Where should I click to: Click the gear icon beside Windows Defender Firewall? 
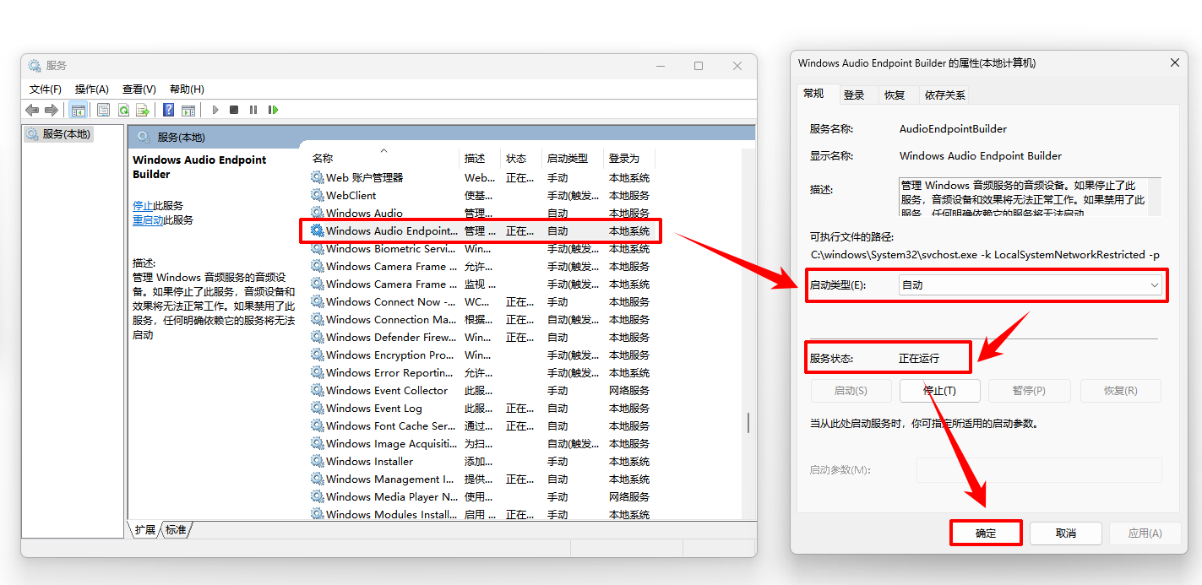click(318, 337)
